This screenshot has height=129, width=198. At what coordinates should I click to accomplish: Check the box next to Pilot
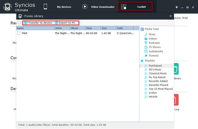tap(19, 33)
